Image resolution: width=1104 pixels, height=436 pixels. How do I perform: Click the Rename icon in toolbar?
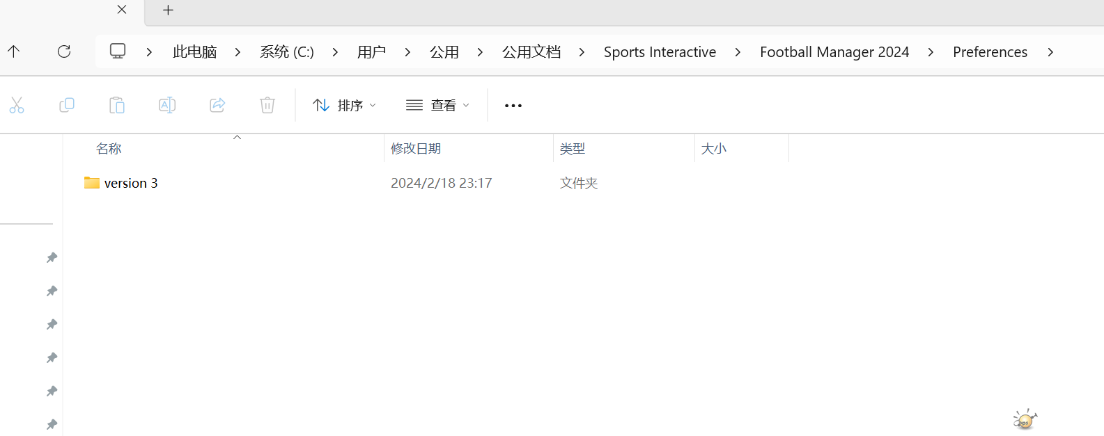click(167, 105)
